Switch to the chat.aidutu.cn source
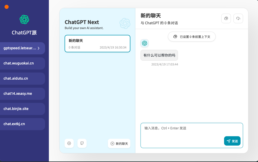The image size is (258, 162). point(22,78)
